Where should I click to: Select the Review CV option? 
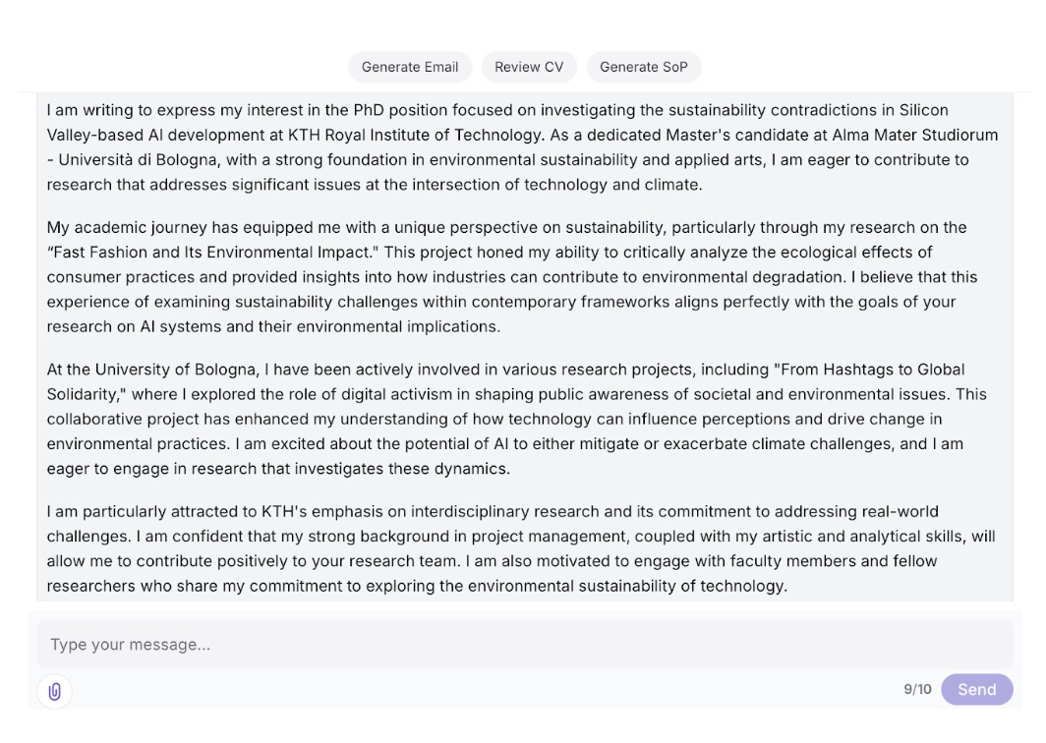pyautogui.click(x=529, y=67)
